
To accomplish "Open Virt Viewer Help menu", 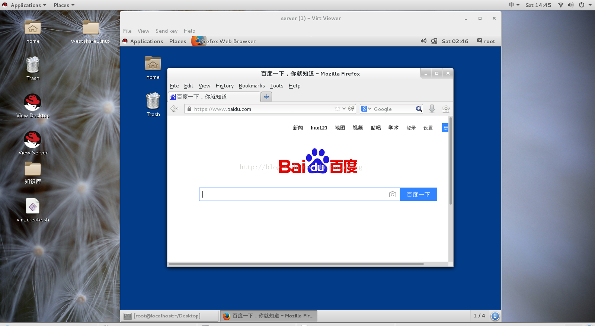I will [189, 31].
